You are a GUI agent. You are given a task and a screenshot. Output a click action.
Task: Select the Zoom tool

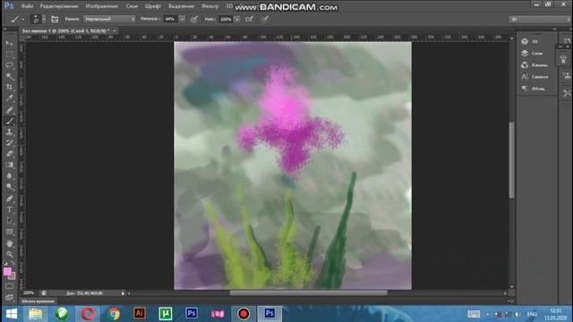coord(10,254)
